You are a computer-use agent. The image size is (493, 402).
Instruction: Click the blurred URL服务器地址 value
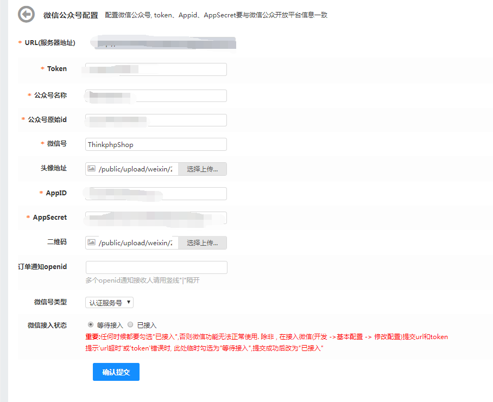[x=163, y=43]
